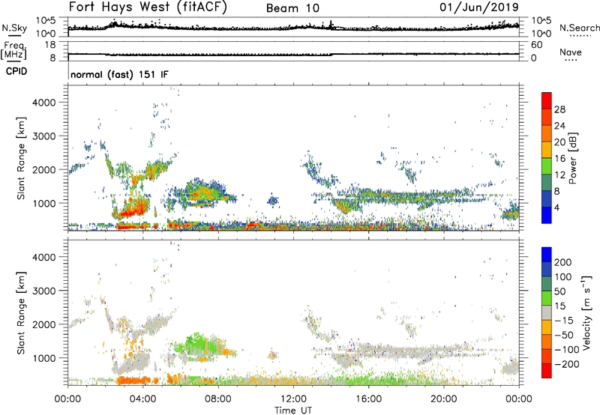Screen dimensions: 600x415
Task: Click the 'Power [dB]' colorbar label
Action: pos(572,158)
